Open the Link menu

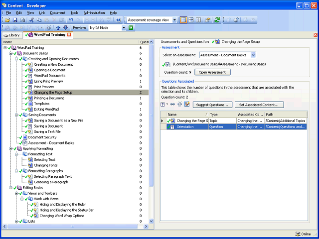pos(42,13)
